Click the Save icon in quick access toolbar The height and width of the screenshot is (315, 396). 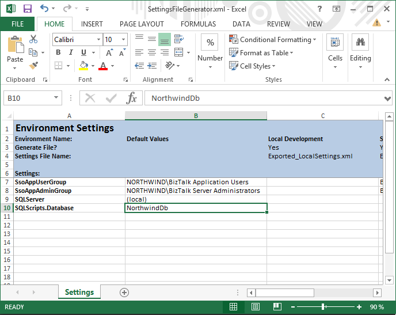pos(27,9)
